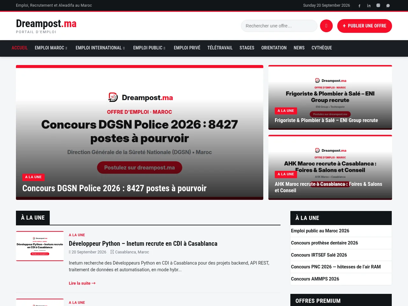Screen dimensions: 408x306
Task: Click the '20 September 2026' article date
Action: 89,252
